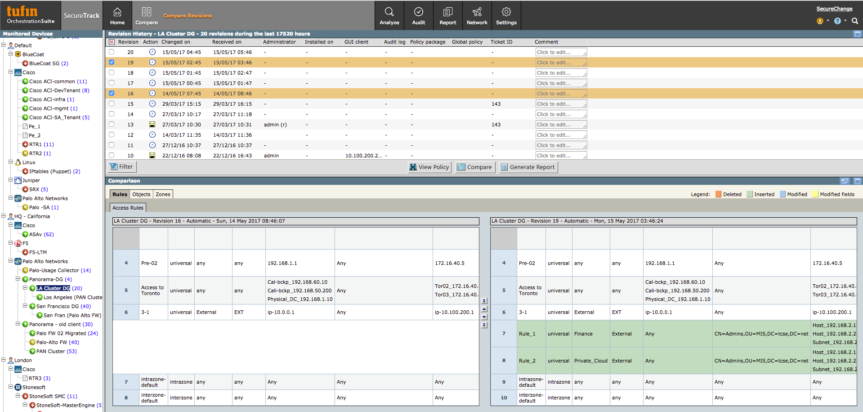The image size is (863, 412).
Task: Collapse the F5 tree node
Action: point(11,242)
